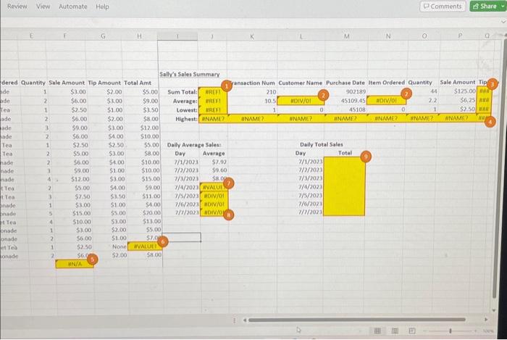Select the $7.92 average cell
507x340 pixels.
coord(219,162)
